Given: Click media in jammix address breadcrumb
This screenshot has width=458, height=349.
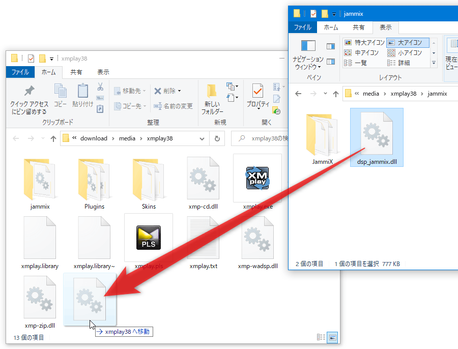Looking at the screenshot, I should (x=370, y=94).
